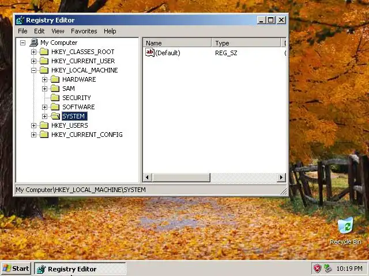Click the HARDWARE folder icon
369x276 pixels.
(55, 79)
